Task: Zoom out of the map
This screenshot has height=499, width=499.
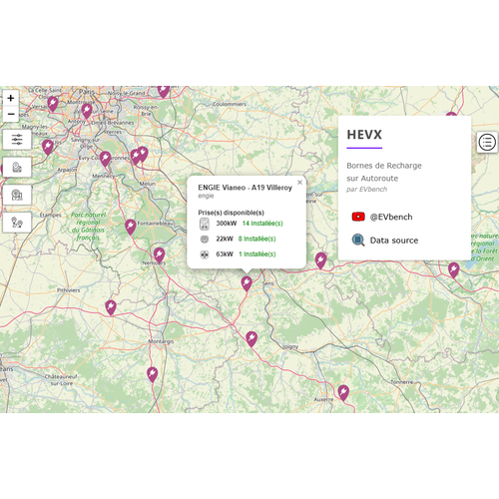Action: 11,114
